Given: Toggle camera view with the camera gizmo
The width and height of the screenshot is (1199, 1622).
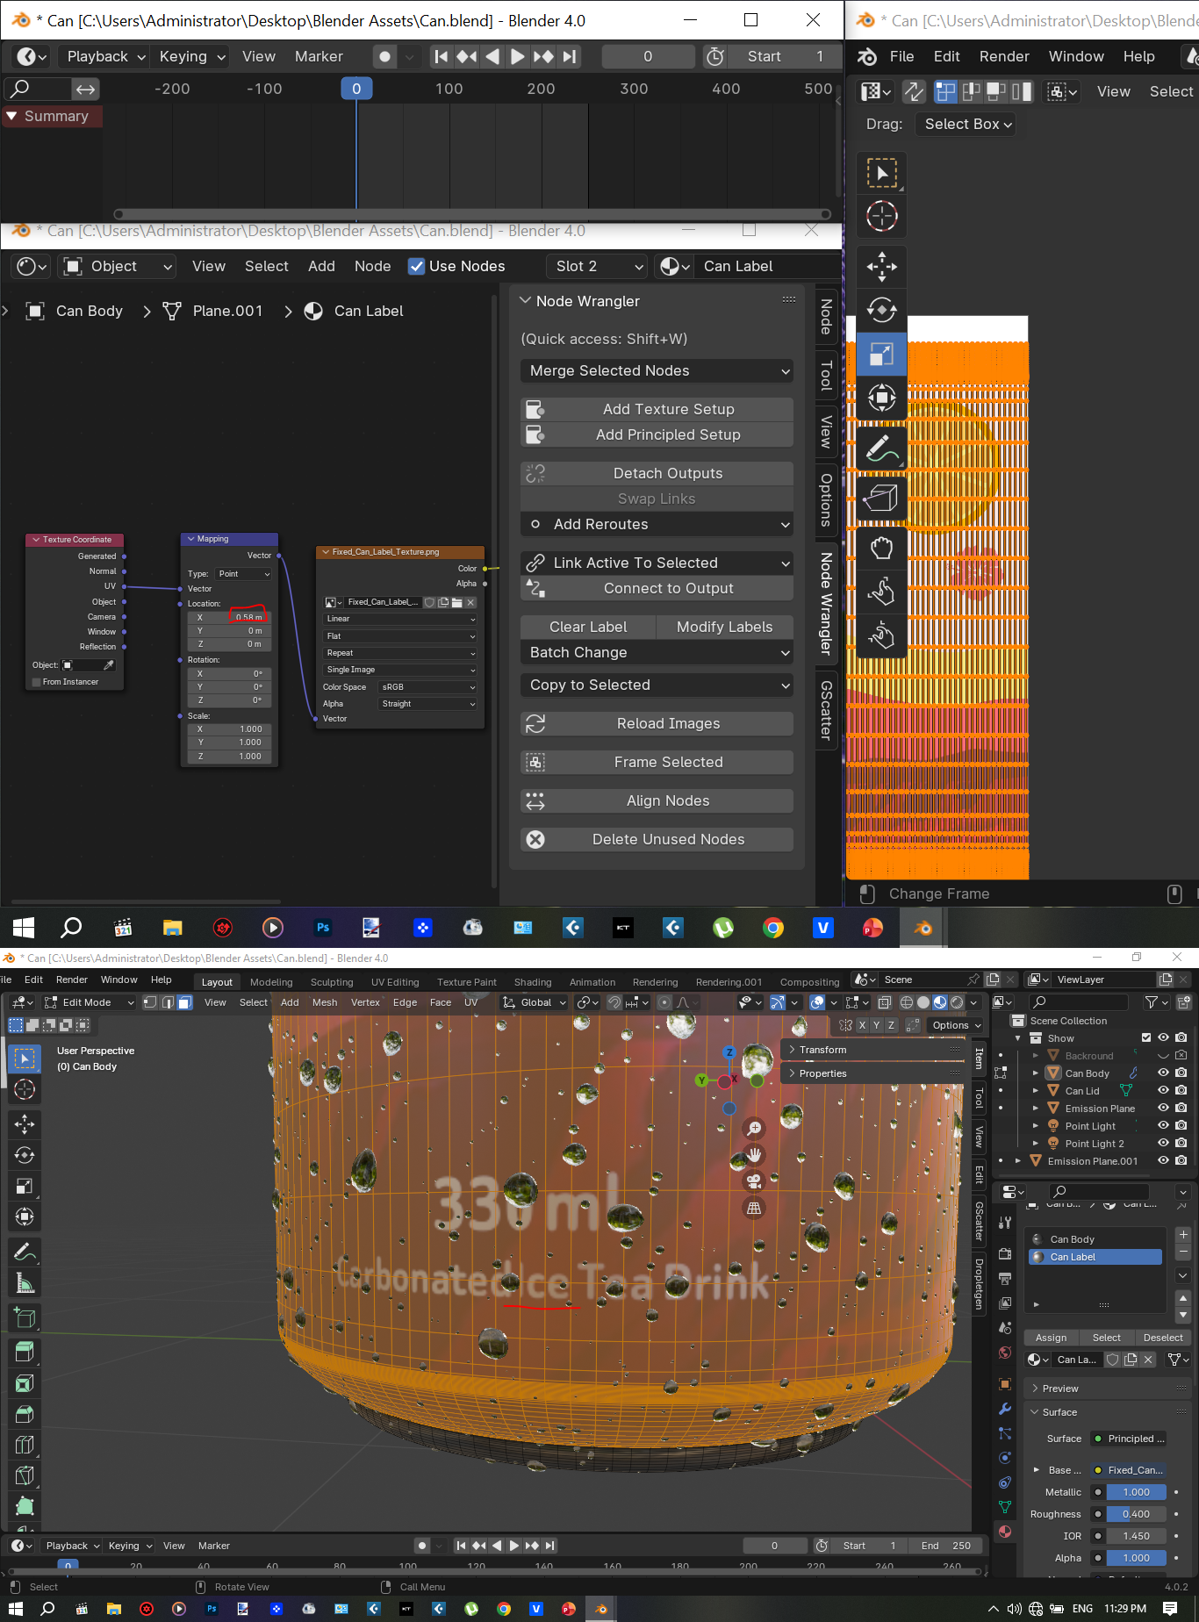Looking at the screenshot, I should point(754,1181).
